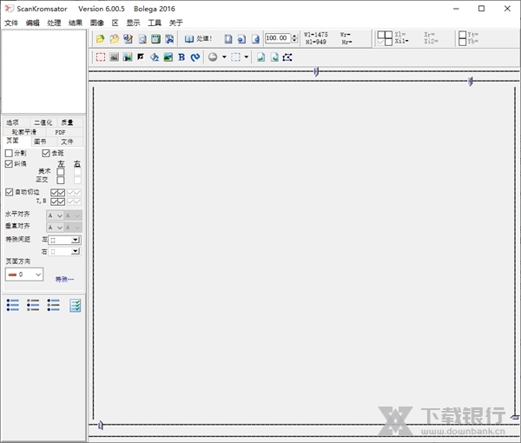Open the 页面方向 dropdown showing 0
This screenshot has height=443, width=521.
pos(24,274)
